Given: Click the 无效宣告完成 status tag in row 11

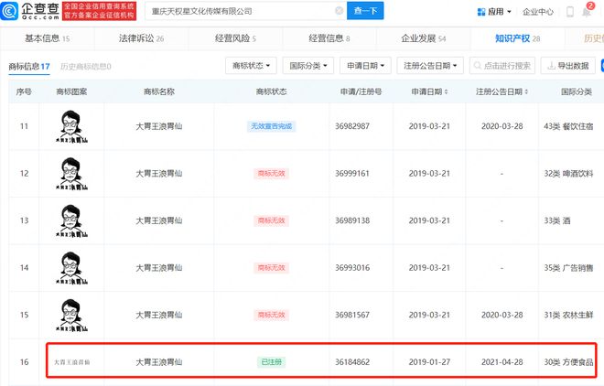Looking at the screenshot, I should [x=271, y=126].
